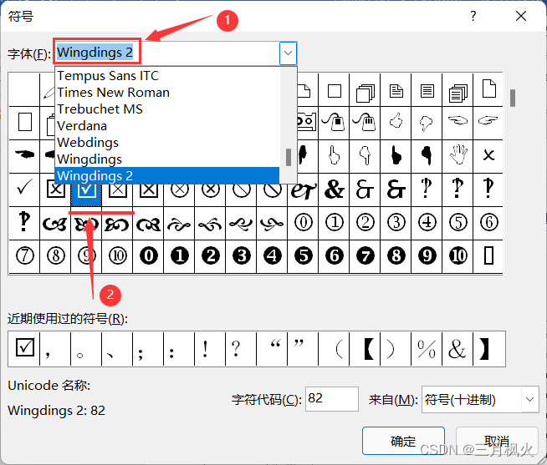Select black filled circle 1 symbol

pos(179,256)
